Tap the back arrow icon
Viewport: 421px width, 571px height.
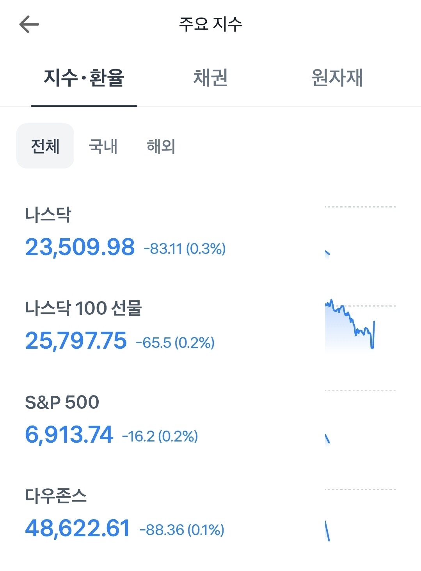tap(29, 25)
